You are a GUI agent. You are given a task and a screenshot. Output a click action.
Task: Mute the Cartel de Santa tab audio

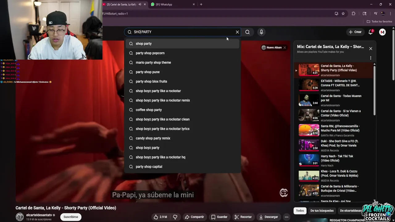140,4
